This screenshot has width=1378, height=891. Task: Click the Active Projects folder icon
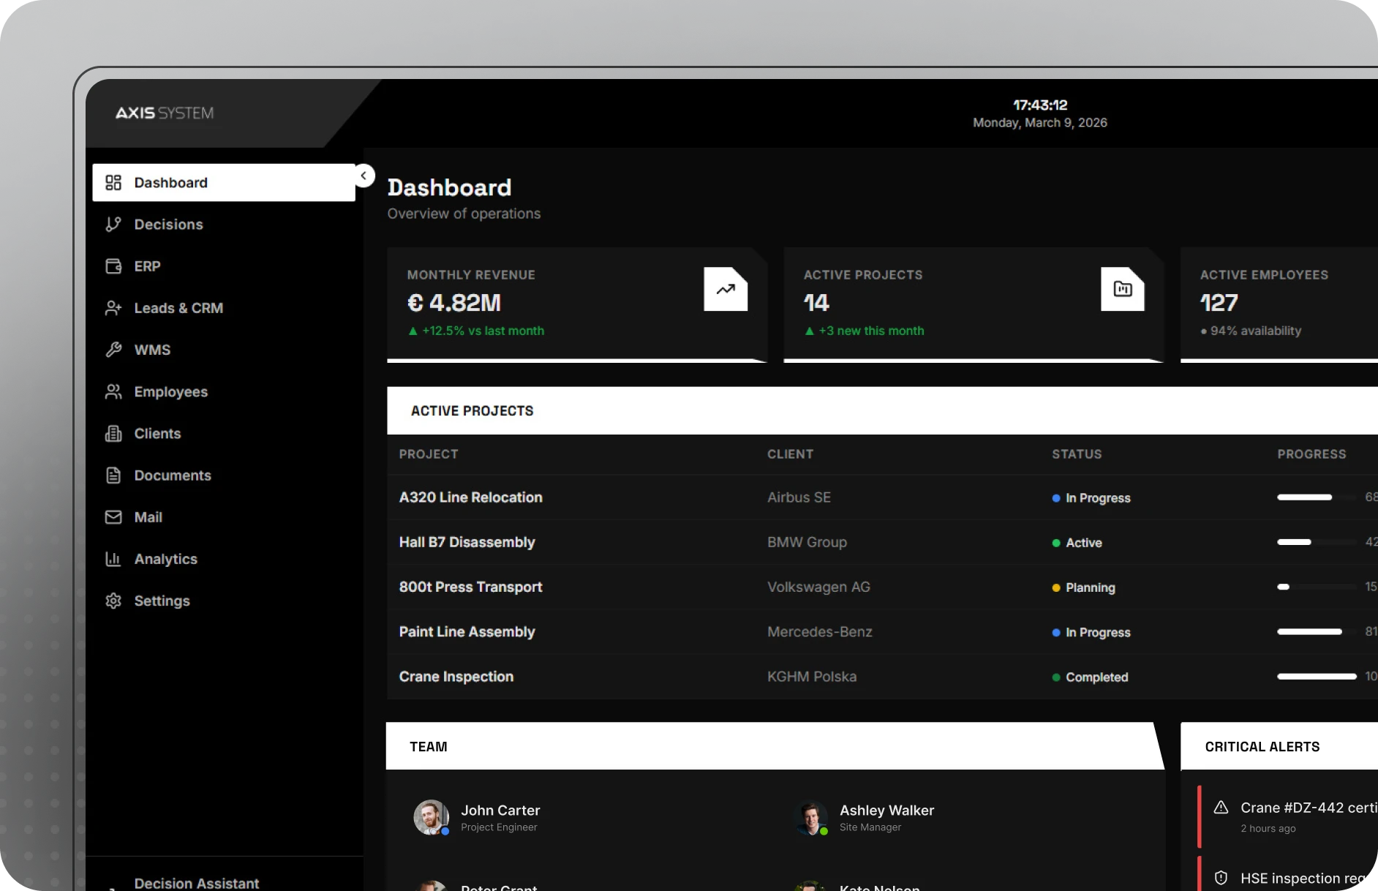click(x=1122, y=289)
